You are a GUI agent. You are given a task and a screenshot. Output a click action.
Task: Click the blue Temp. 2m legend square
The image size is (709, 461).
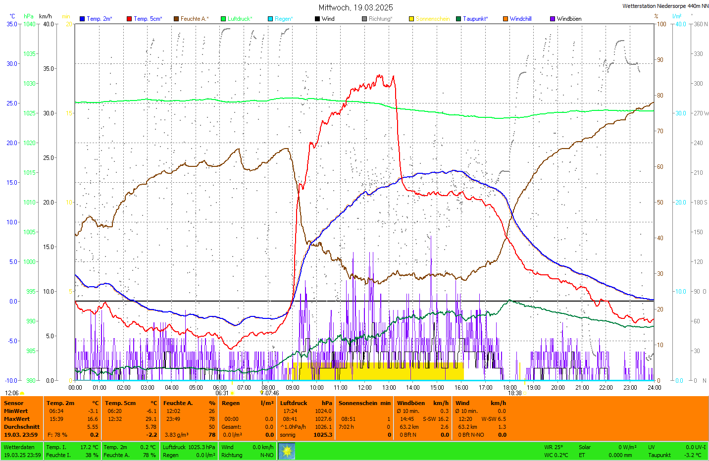82,19
